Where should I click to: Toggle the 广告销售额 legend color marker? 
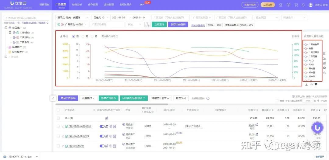pyautogui.click(x=306, y=45)
